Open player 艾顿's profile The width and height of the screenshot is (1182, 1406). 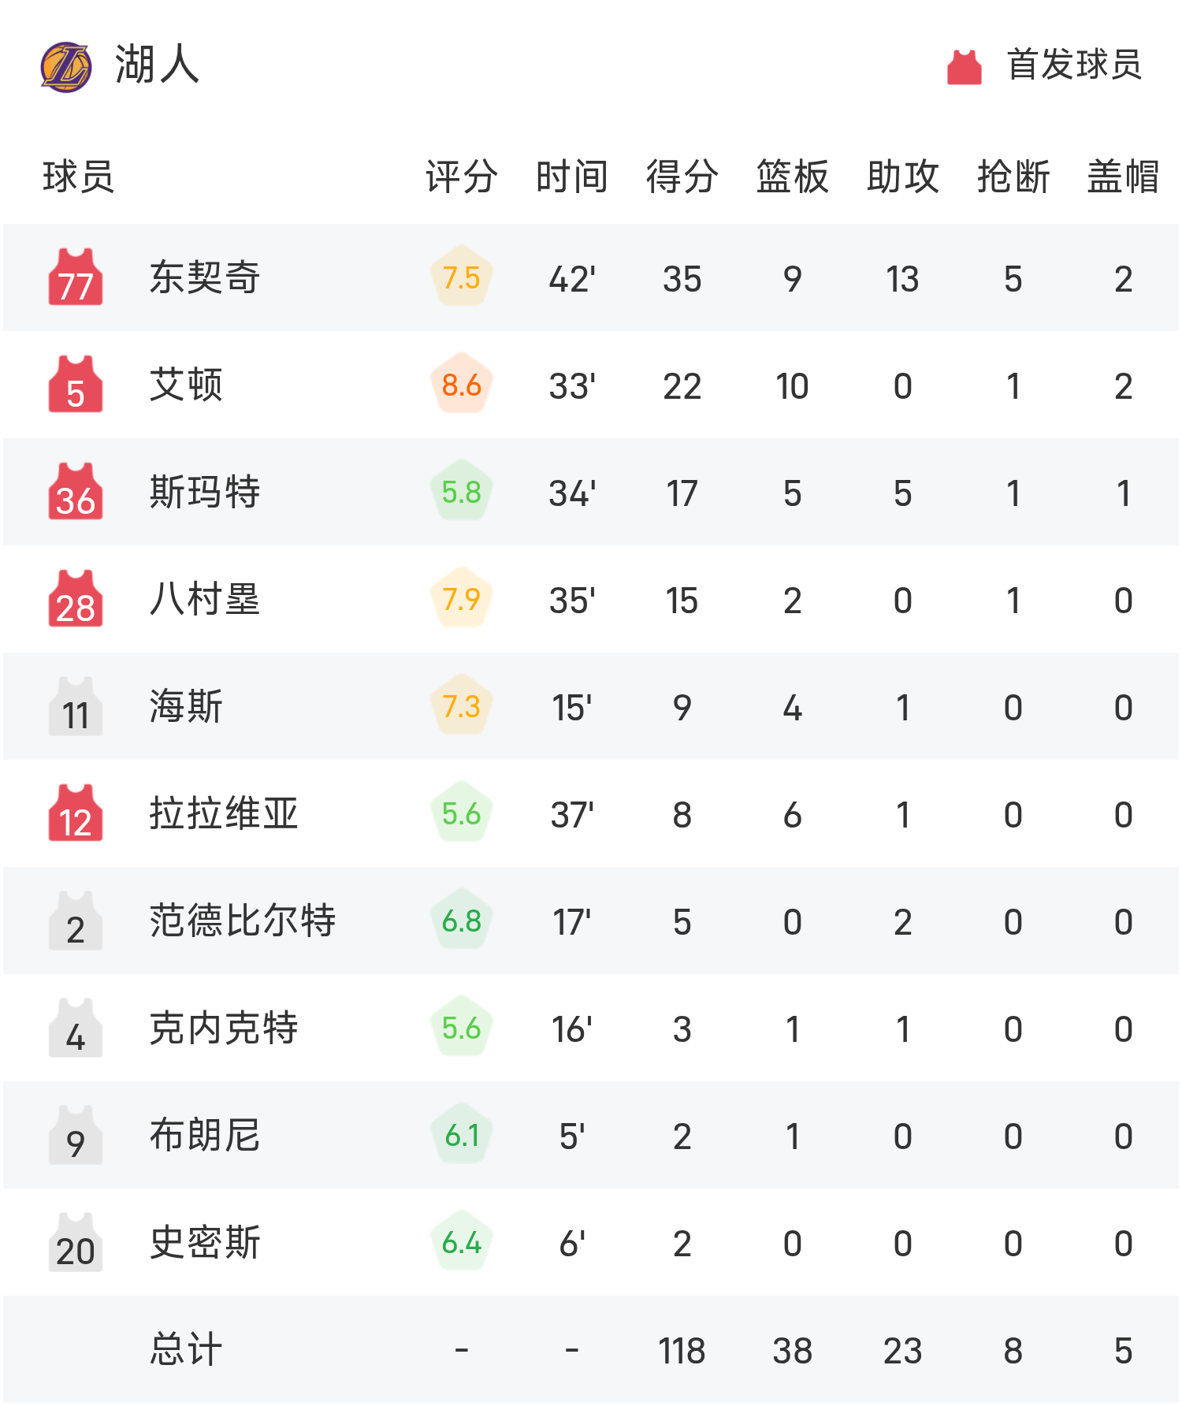click(x=186, y=385)
